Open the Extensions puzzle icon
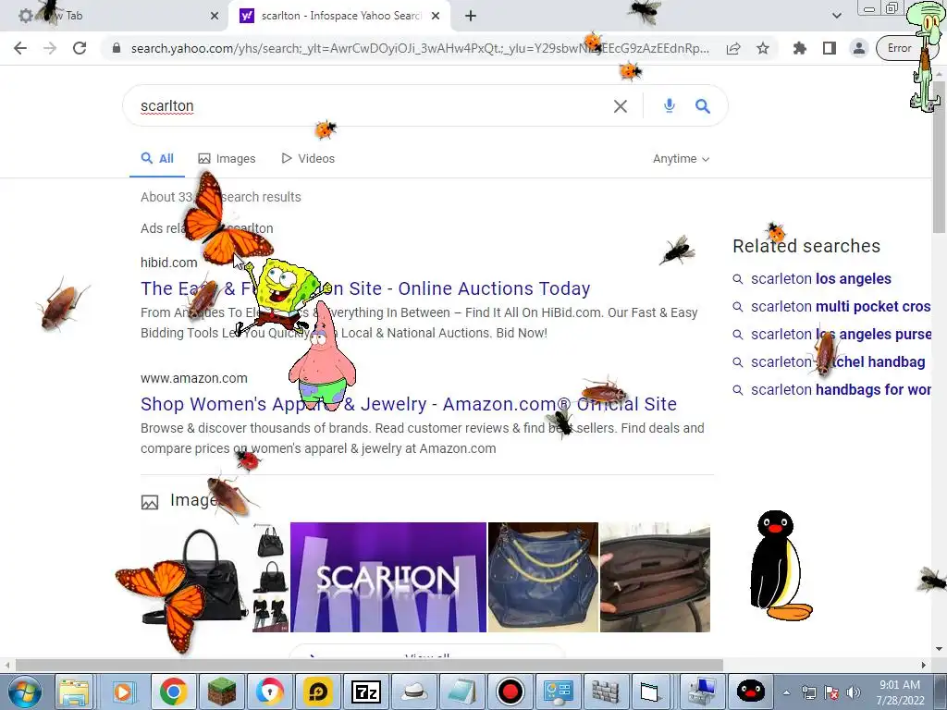The height and width of the screenshot is (710, 947). tap(800, 48)
